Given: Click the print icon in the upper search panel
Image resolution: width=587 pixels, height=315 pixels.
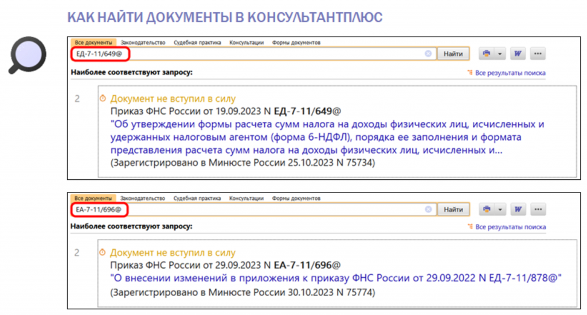Looking at the screenshot, I should [486, 53].
